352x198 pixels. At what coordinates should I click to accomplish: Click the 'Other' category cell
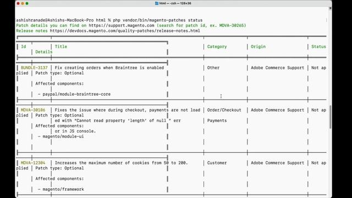213,68
